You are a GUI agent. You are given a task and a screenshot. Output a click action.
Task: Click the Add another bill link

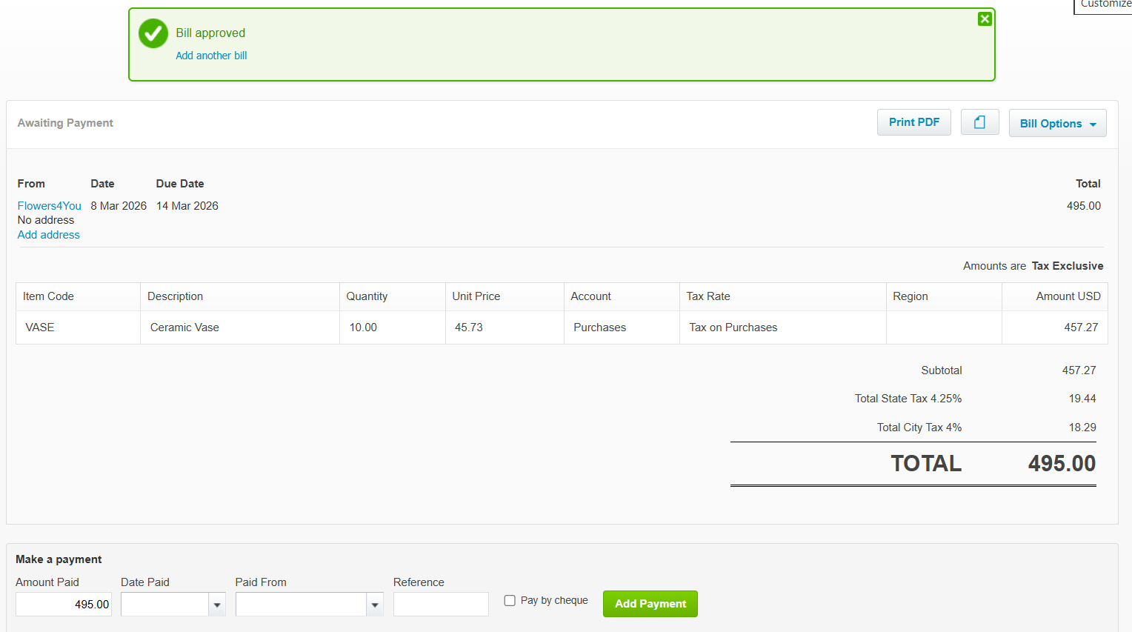[x=211, y=56]
